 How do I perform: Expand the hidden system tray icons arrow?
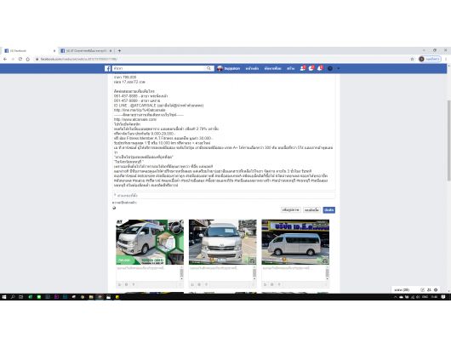tap(395, 297)
